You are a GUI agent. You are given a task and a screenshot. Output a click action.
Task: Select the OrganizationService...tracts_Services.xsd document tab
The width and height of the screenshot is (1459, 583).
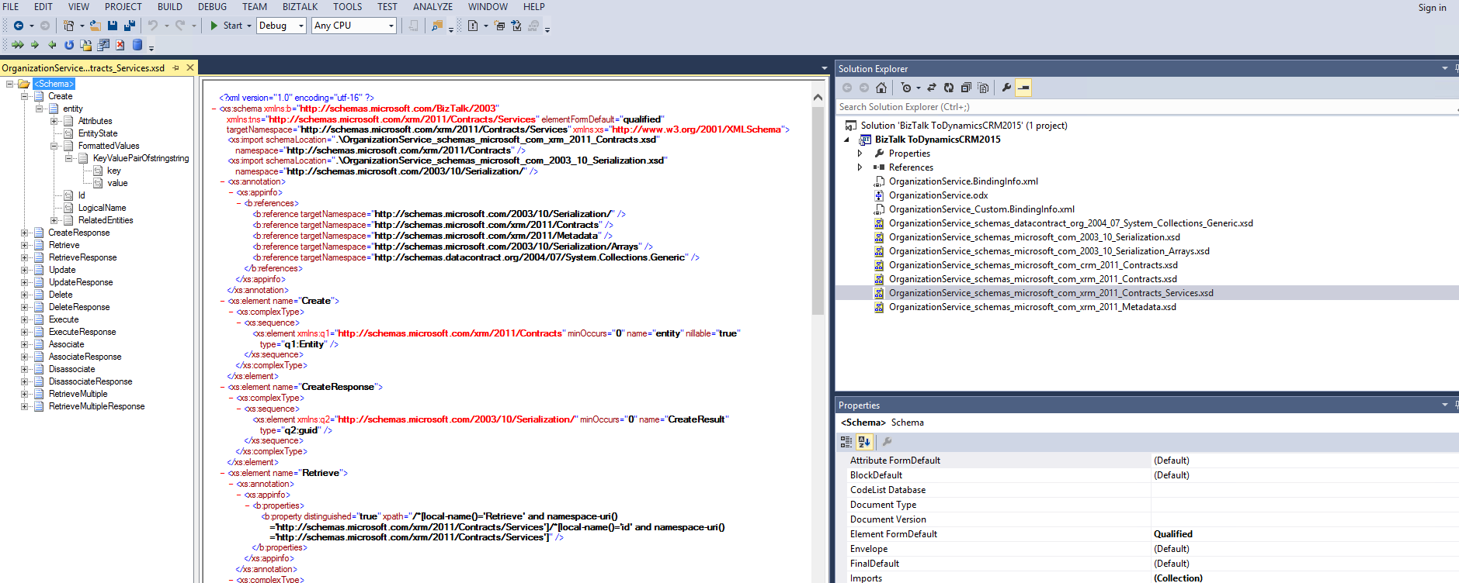pos(83,68)
